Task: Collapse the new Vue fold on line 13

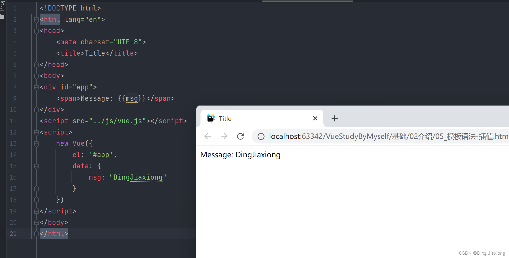Action: [x=37, y=144]
